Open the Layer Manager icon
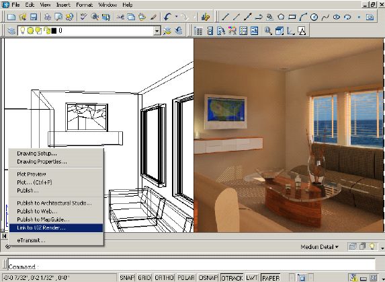The image size is (385, 282). 11,31
